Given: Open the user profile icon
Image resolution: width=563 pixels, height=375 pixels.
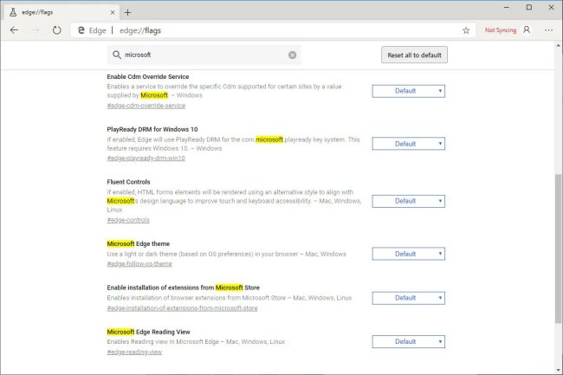Looking at the screenshot, I should (527, 29).
